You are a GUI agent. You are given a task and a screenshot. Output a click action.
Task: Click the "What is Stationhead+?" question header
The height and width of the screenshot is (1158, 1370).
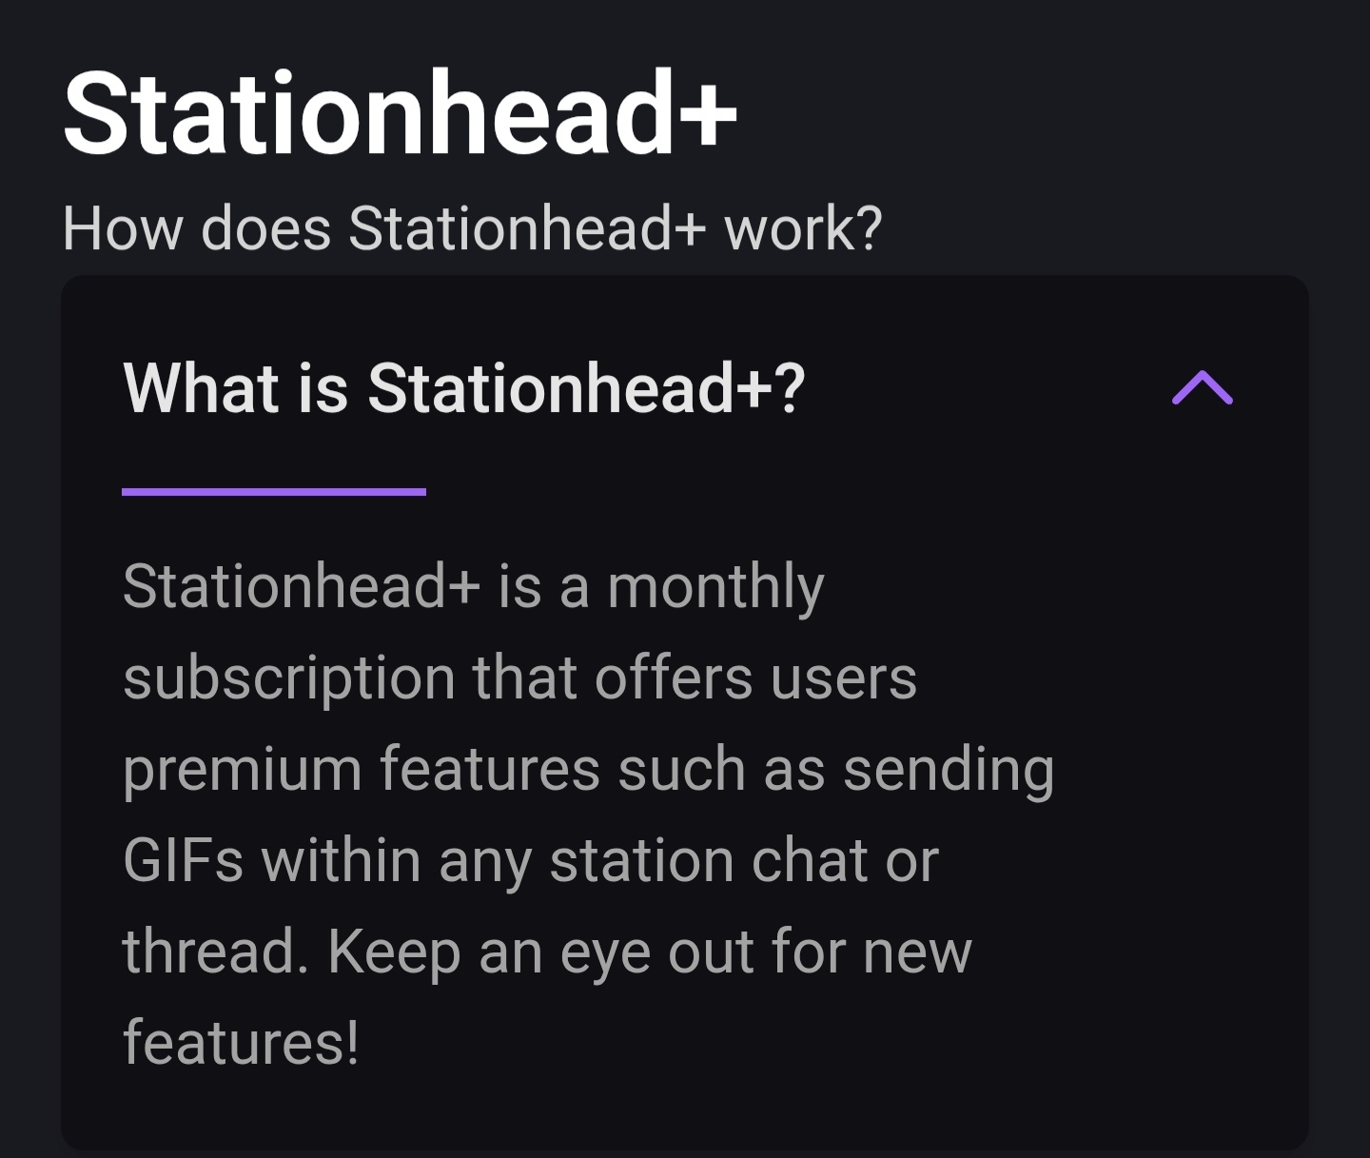click(x=464, y=388)
